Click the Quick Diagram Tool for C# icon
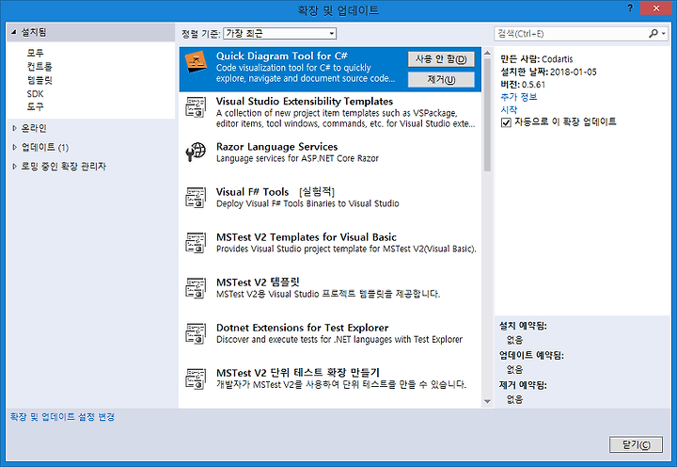677x467 pixels. point(196,62)
